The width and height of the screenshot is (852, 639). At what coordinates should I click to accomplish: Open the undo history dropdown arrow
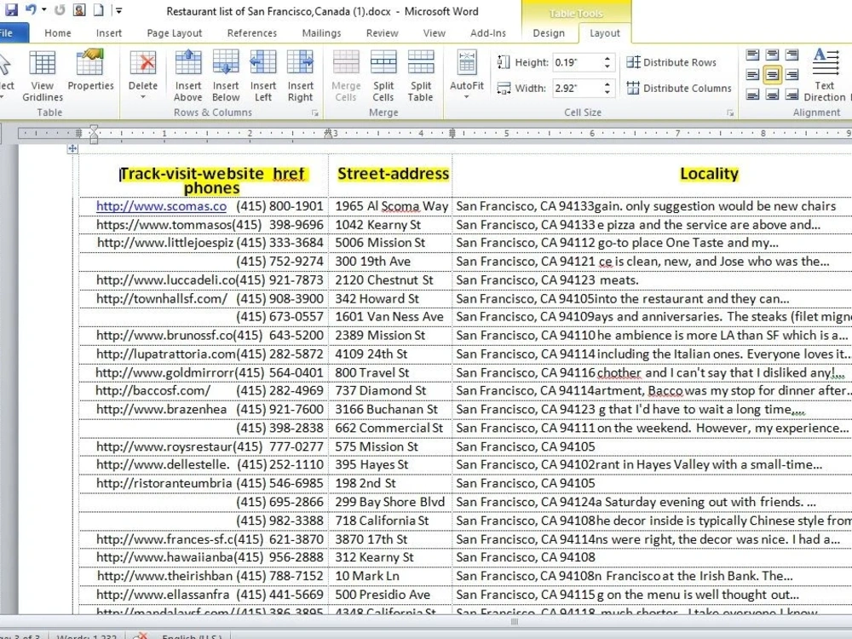[44, 9]
